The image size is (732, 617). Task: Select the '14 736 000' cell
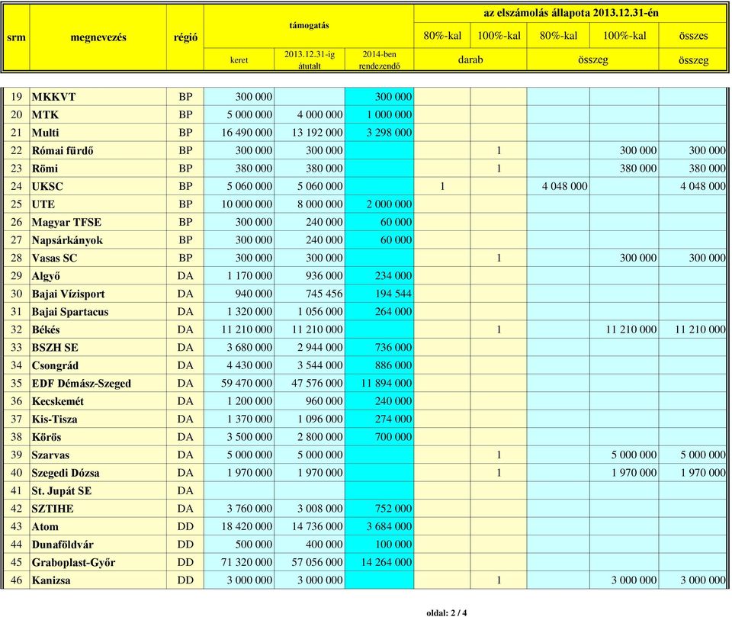pyautogui.click(x=310, y=526)
